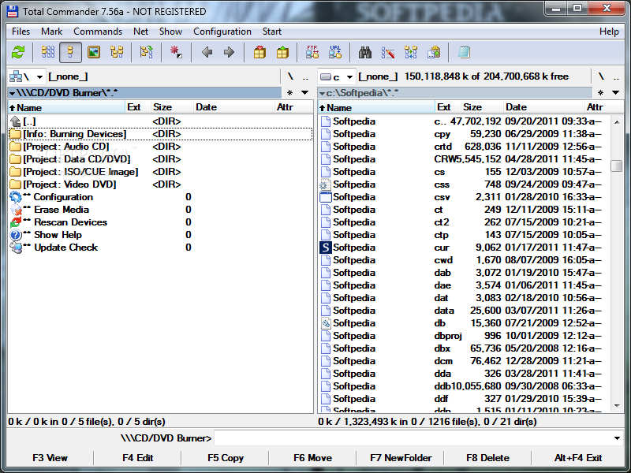631x473 pixels.
Task: Open the left panel drive dropdown
Action: (x=26, y=76)
